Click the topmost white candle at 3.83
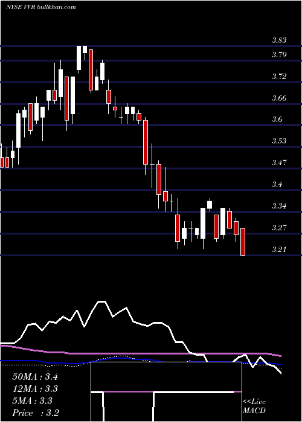 tap(79, 58)
